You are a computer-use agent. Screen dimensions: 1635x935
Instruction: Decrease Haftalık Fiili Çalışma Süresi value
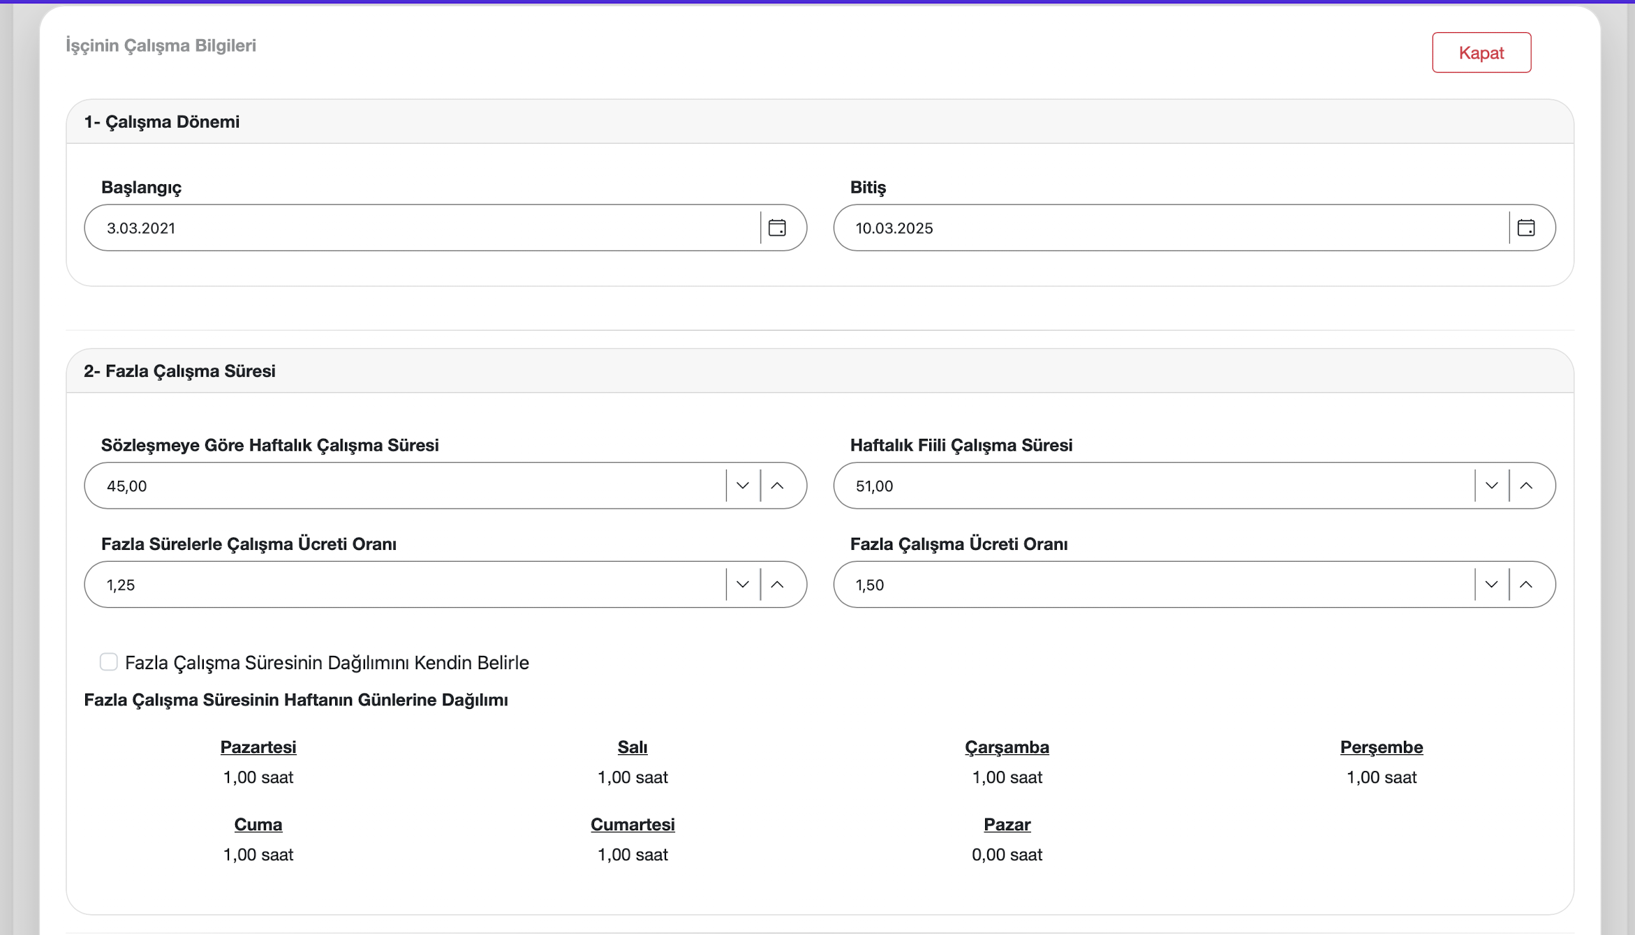(x=1492, y=486)
